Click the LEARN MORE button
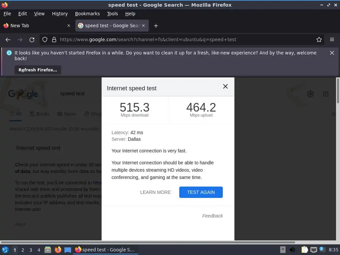The width and height of the screenshot is (340, 255). tap(155, 192)
